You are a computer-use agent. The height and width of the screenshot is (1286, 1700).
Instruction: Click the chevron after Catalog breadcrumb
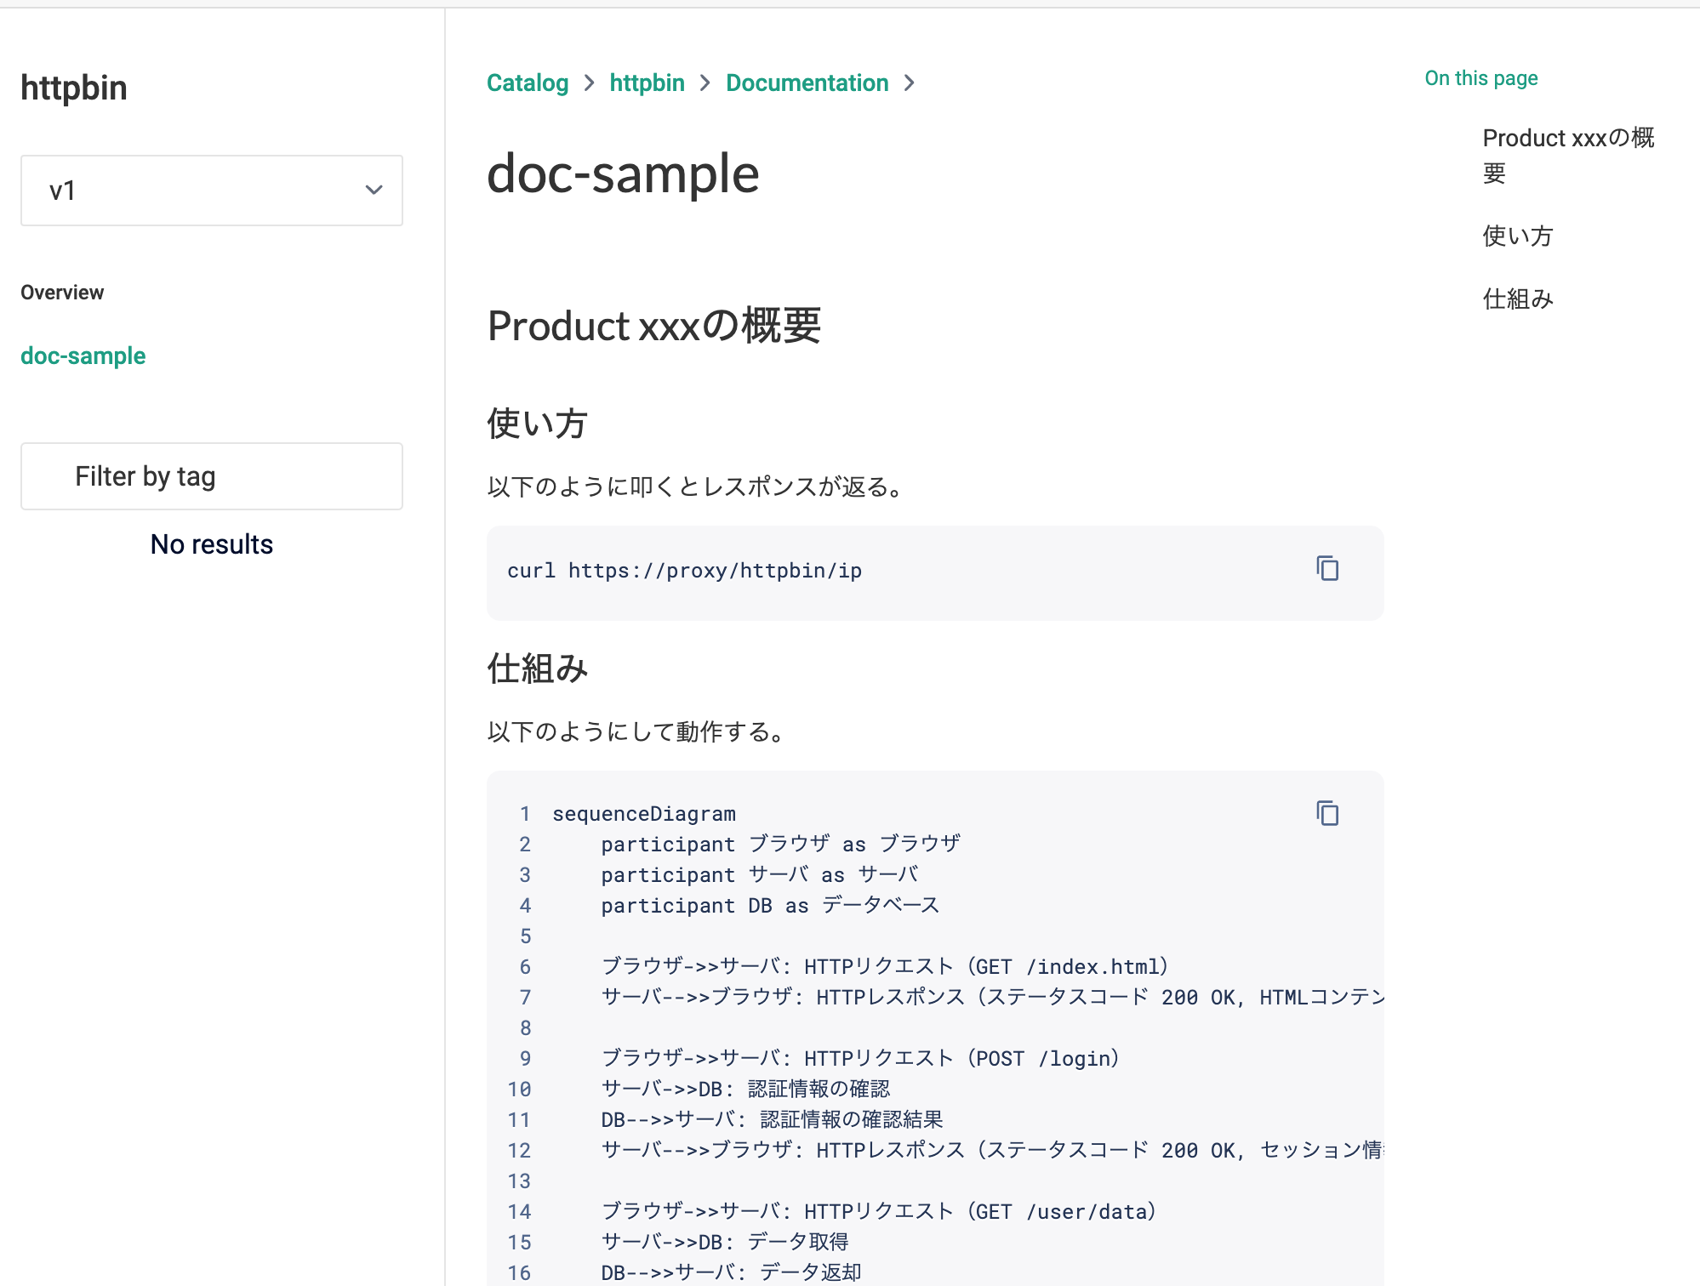click(x=589, y=83)
